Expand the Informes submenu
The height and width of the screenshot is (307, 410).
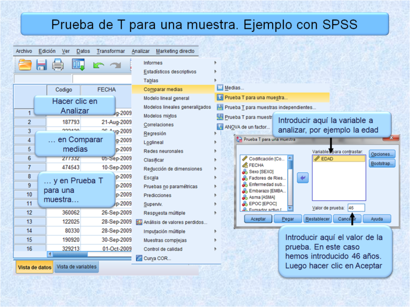click(215, 63)
